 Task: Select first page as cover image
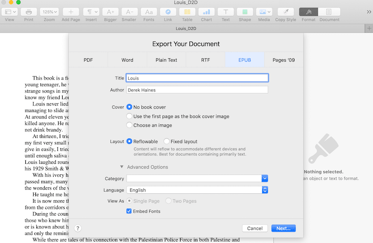pos(129,116)
